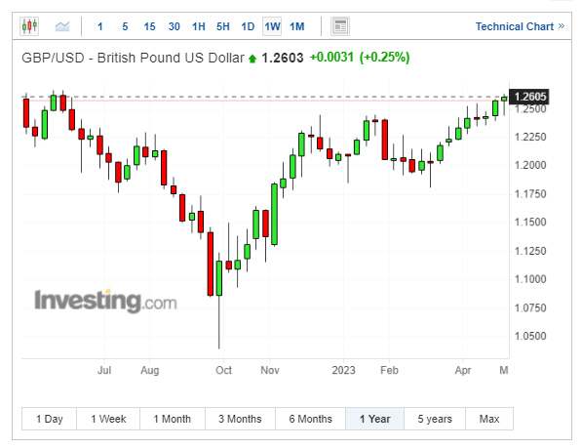
Task: Select the 1M interval
Action: [297, 26]
